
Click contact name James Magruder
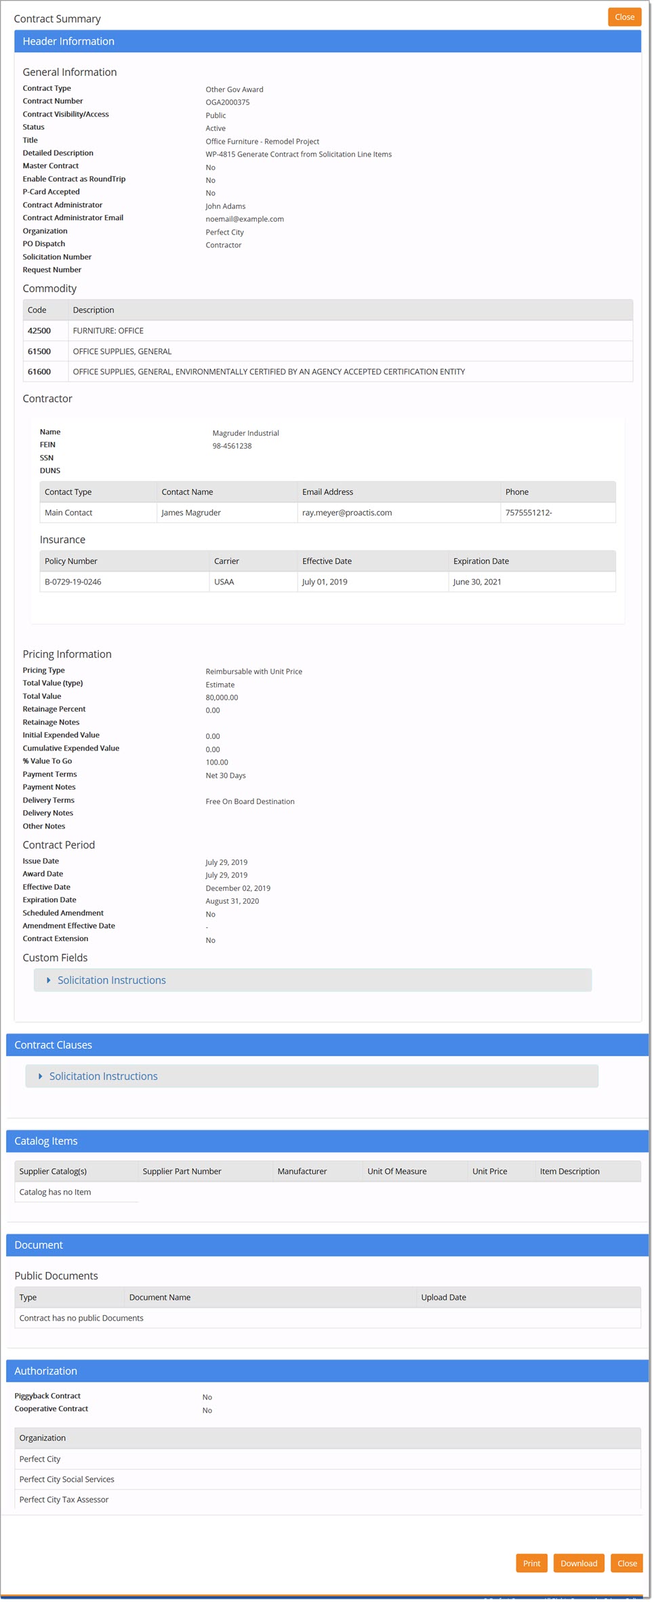tap(191, 513)
